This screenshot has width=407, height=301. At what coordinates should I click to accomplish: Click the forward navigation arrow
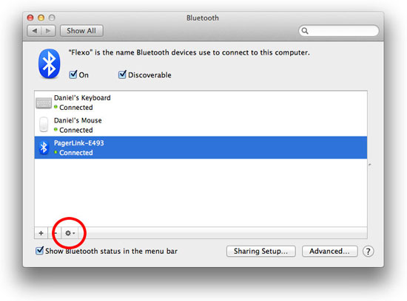48,31
